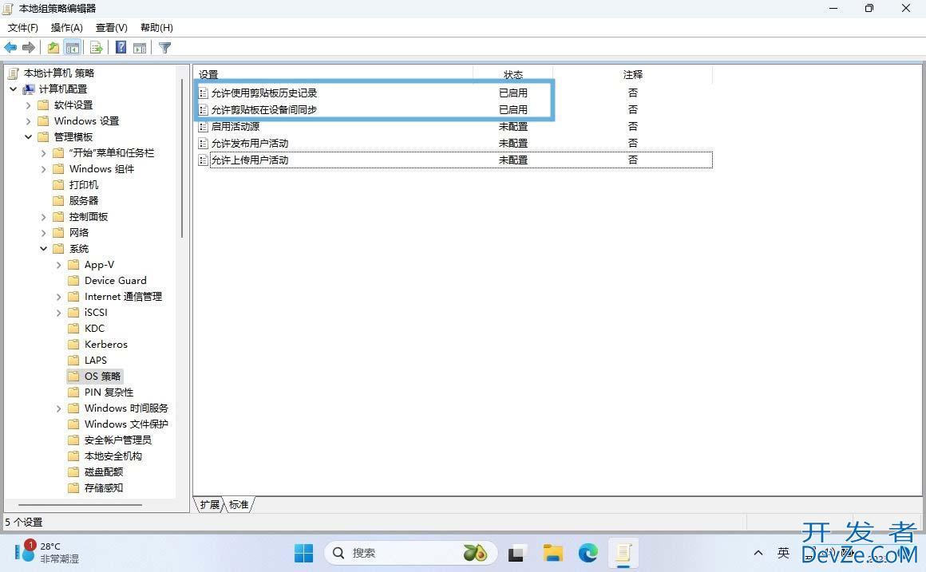Click the Back arrow toolbar icon
The width and height of the screenshot is (926, 572).
coord(10,48)
